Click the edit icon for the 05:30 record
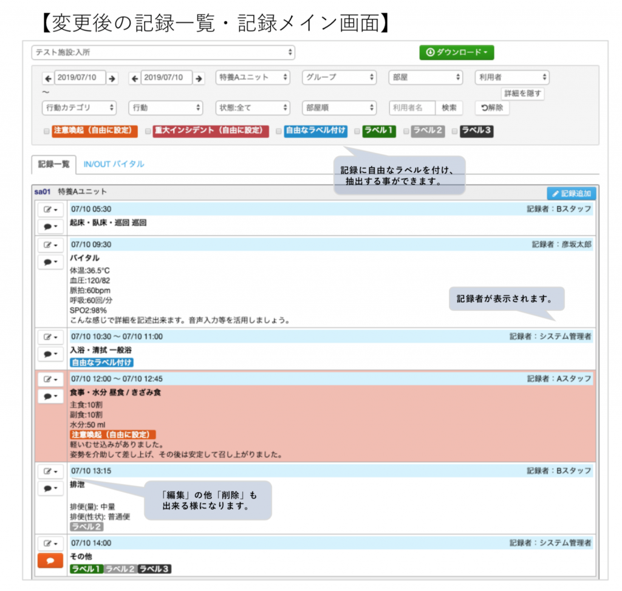The height and width of the screenshot is (591, 622). 50,210
